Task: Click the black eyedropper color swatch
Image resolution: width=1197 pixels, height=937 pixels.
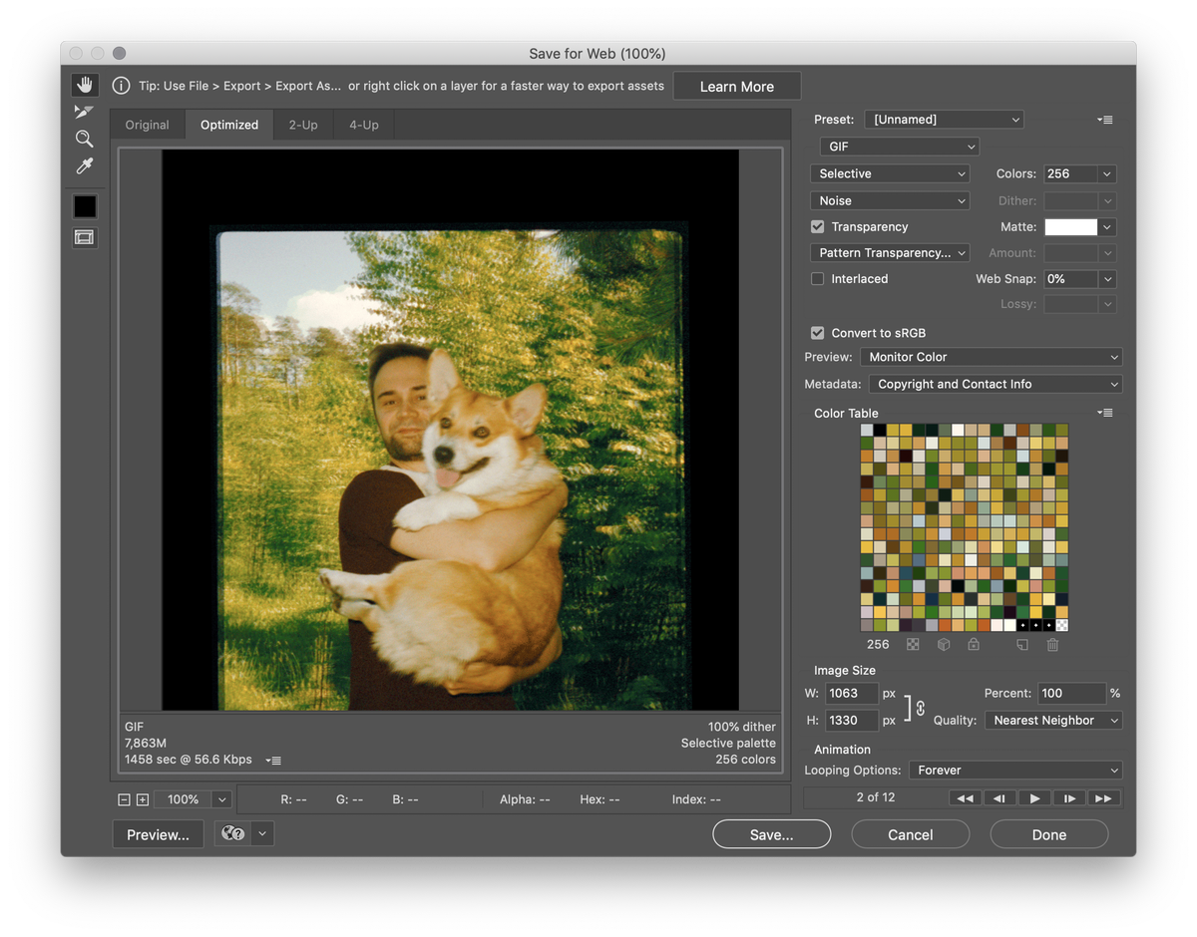Action: (x=85, y=206)
